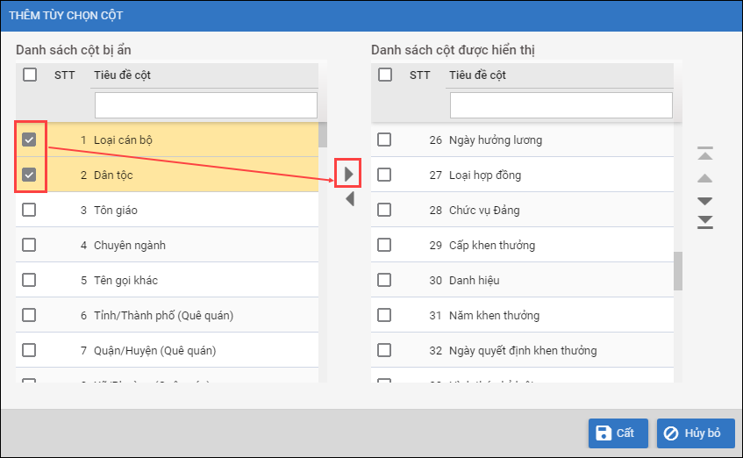This screenshot has width=743, height=458.
Task: Tick the Tôn giáo checkbox
Action: pos(30,210)
